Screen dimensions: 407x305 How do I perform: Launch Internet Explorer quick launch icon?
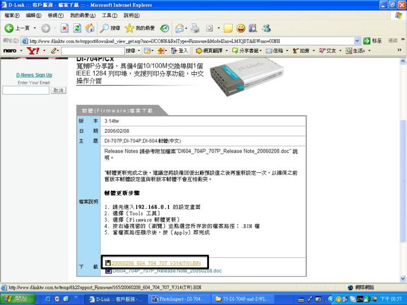(x=48, y=299)
